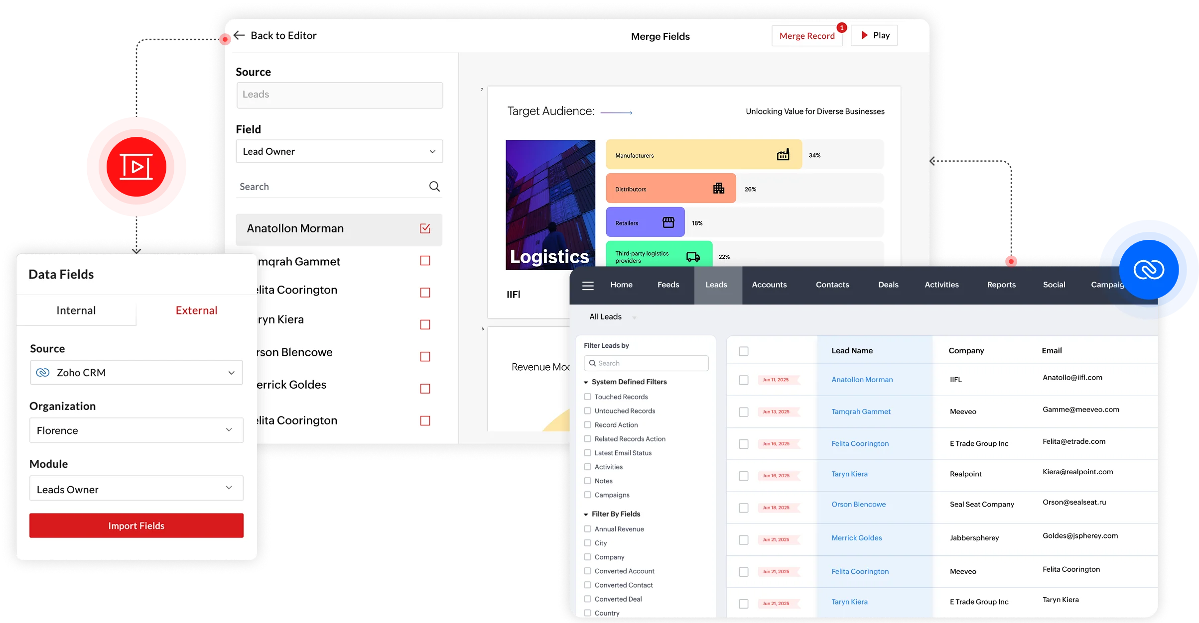The width and height of the screenshot is (1199, 623).
Task: Click the Import Fields button
Action: pos(136,525)
